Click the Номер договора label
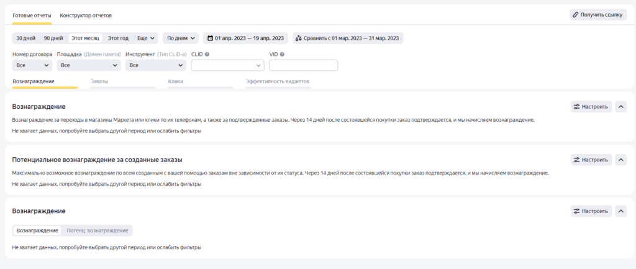Screen dimensions: 636x269 coord(32,54)
